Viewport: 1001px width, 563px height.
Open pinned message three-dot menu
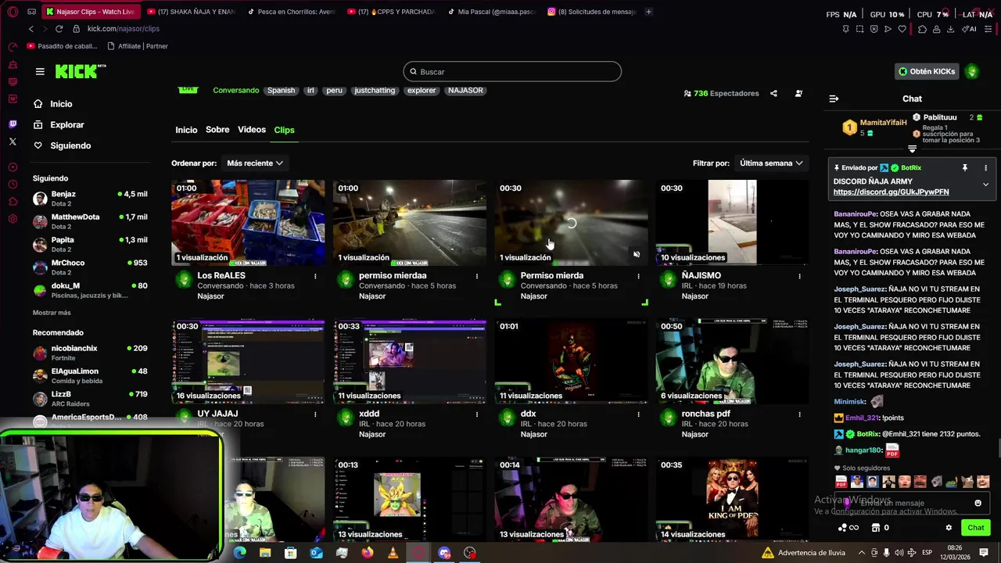(x=985, y=168)
